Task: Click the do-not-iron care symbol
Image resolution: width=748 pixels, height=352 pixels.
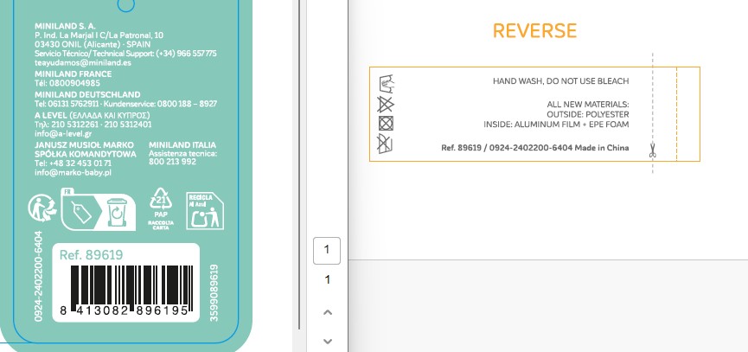Action: 387,144
